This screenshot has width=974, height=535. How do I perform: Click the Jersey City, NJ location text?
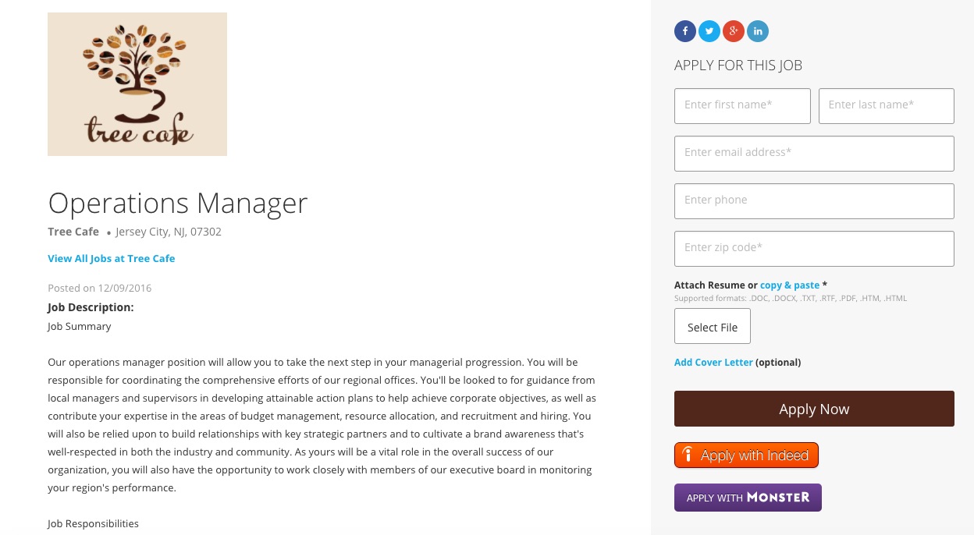pos(169,232)
